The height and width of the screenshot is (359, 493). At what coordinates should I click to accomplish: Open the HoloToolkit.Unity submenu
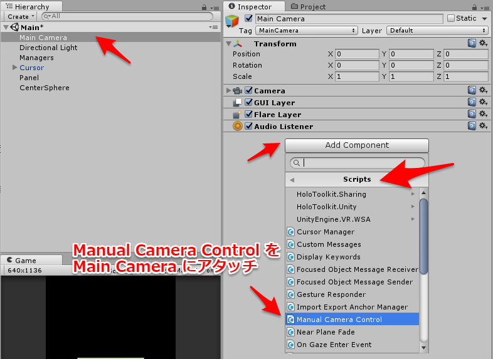(352, 207)
